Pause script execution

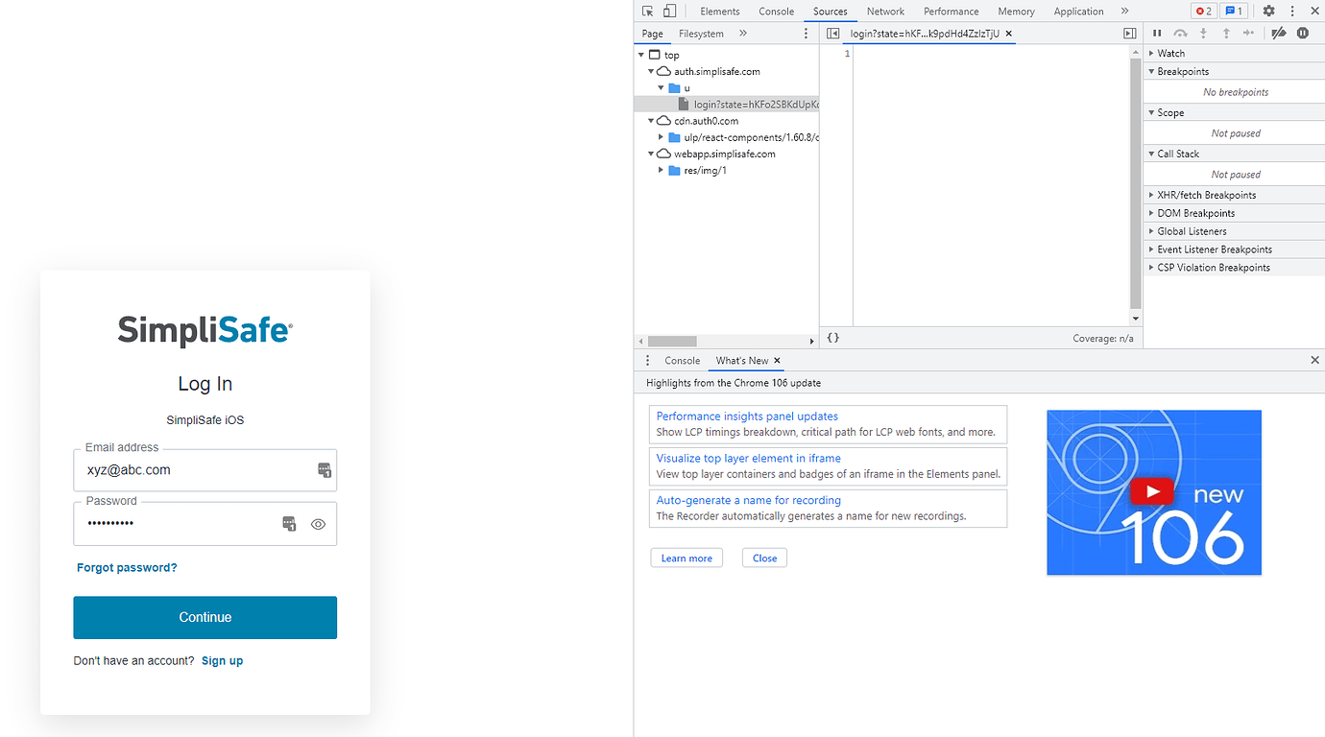point(1157,34)
